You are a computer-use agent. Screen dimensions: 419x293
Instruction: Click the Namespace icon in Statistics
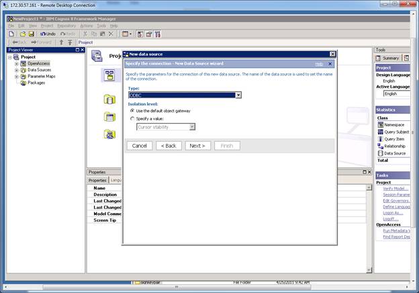click(x=380, y=124)
